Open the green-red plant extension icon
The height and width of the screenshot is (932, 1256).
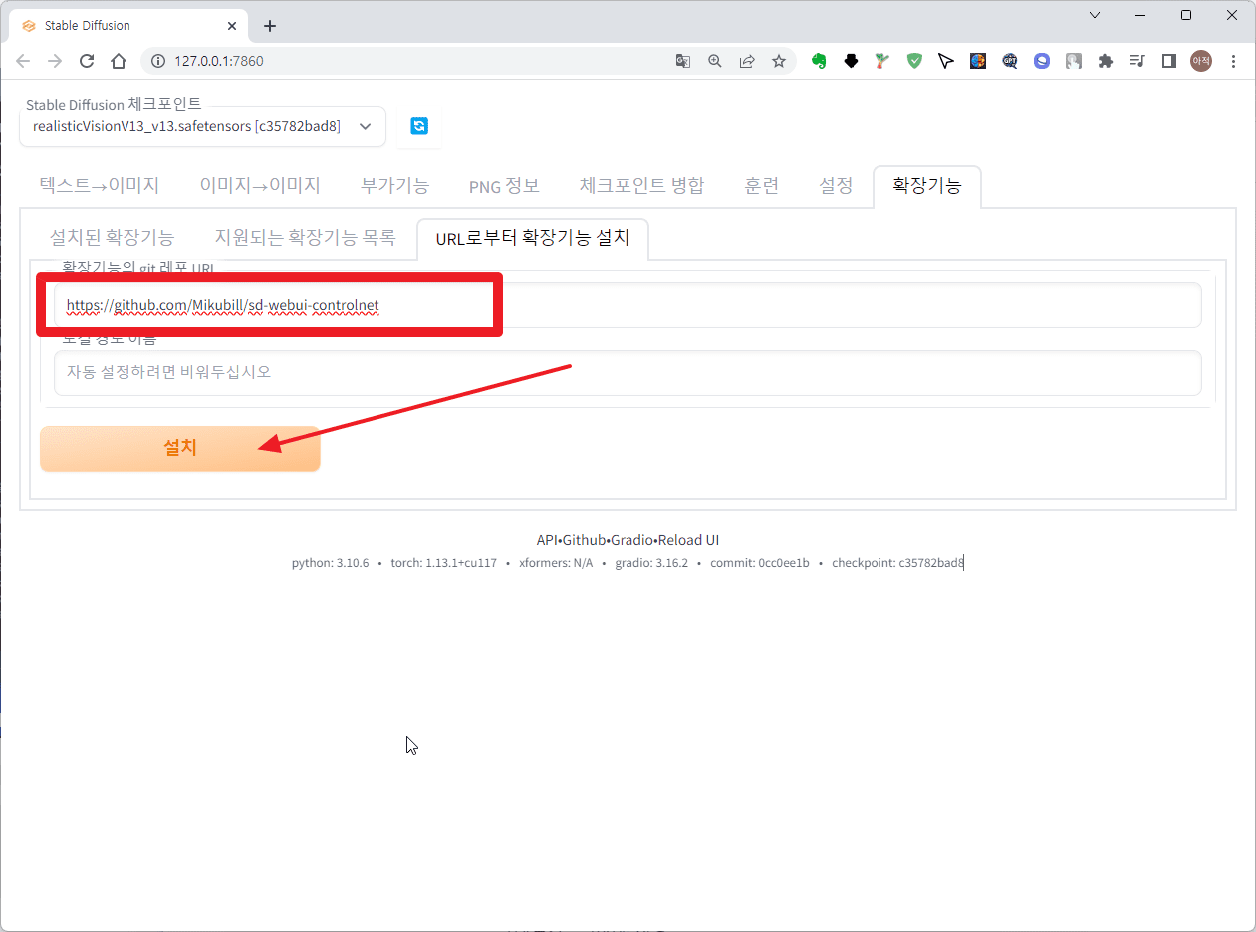882,61
